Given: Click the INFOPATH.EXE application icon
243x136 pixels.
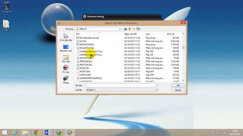Looking at the screenshot, I should 77,45.
